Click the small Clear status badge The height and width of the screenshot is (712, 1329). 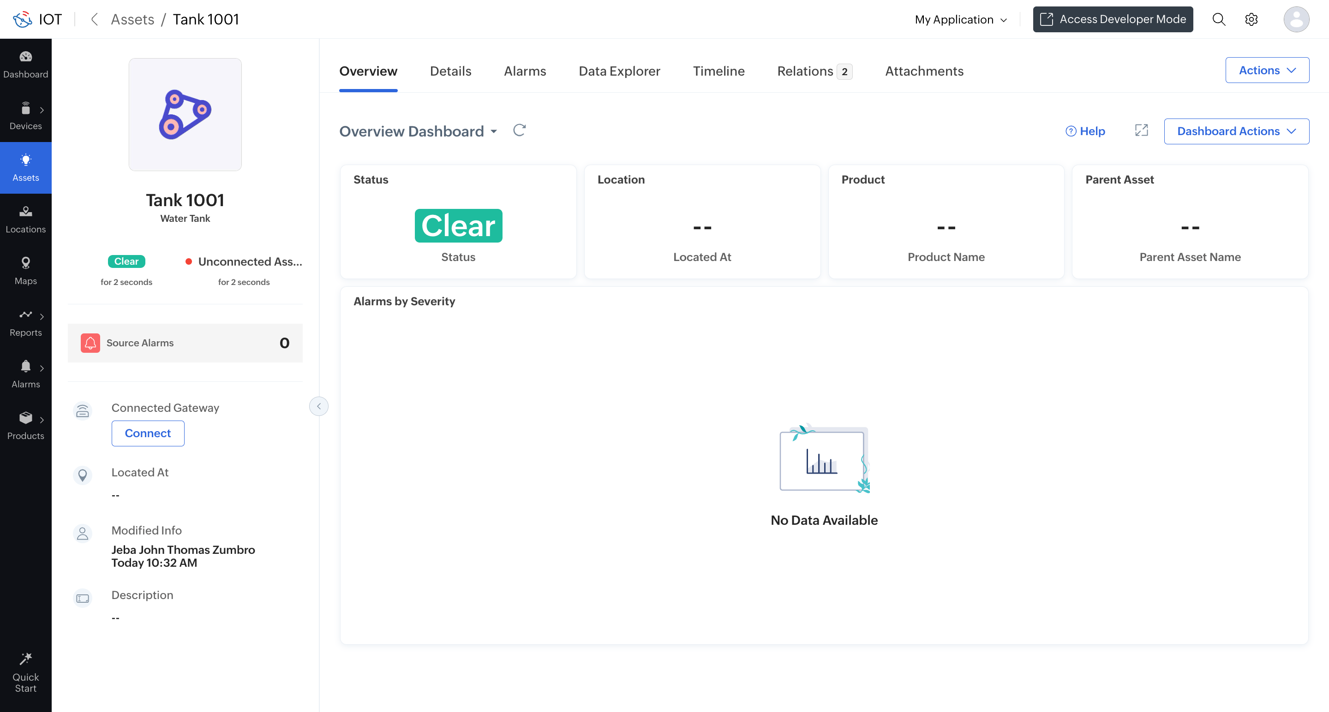click(x=126, y=261)
